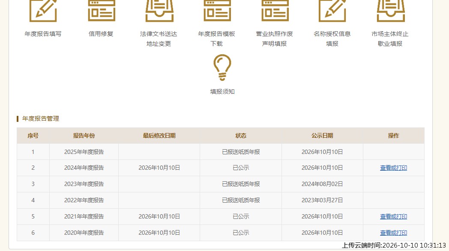Click the 上传云端时间 timestamp text
The image size is (449, 251).
[x=394, y=245]
